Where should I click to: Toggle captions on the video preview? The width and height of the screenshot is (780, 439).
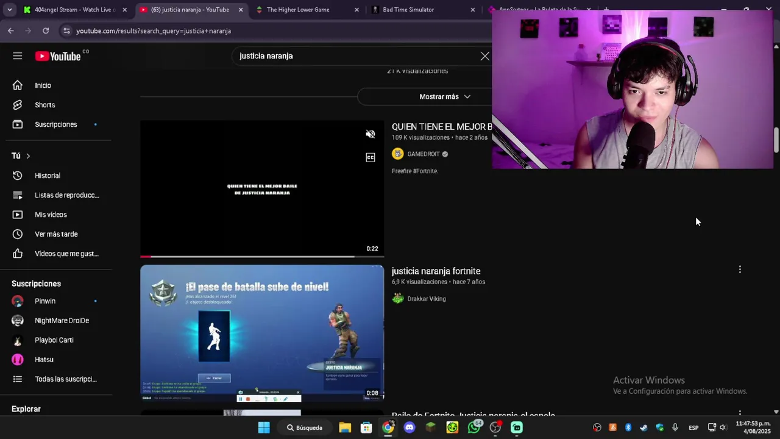click(x=370, y=157)
